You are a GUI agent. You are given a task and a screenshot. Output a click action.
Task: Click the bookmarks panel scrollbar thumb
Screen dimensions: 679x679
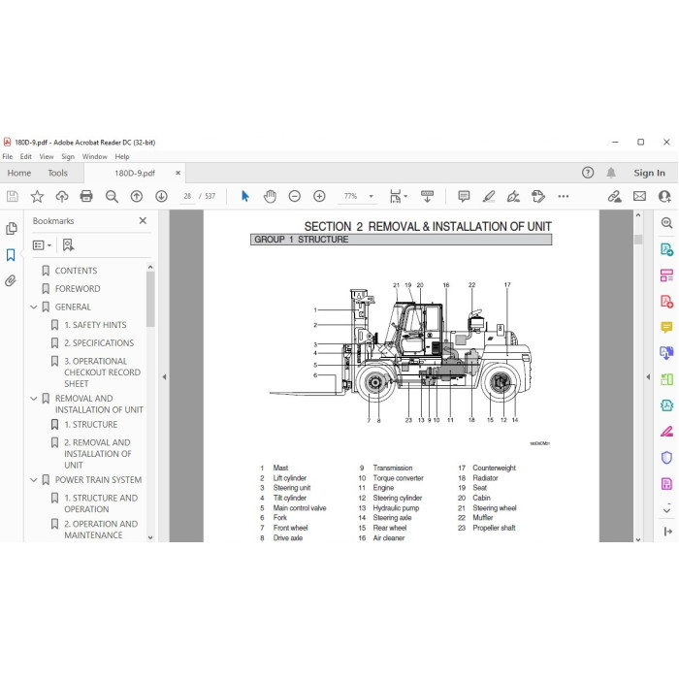pyautogui.click(x=150, y=299)
